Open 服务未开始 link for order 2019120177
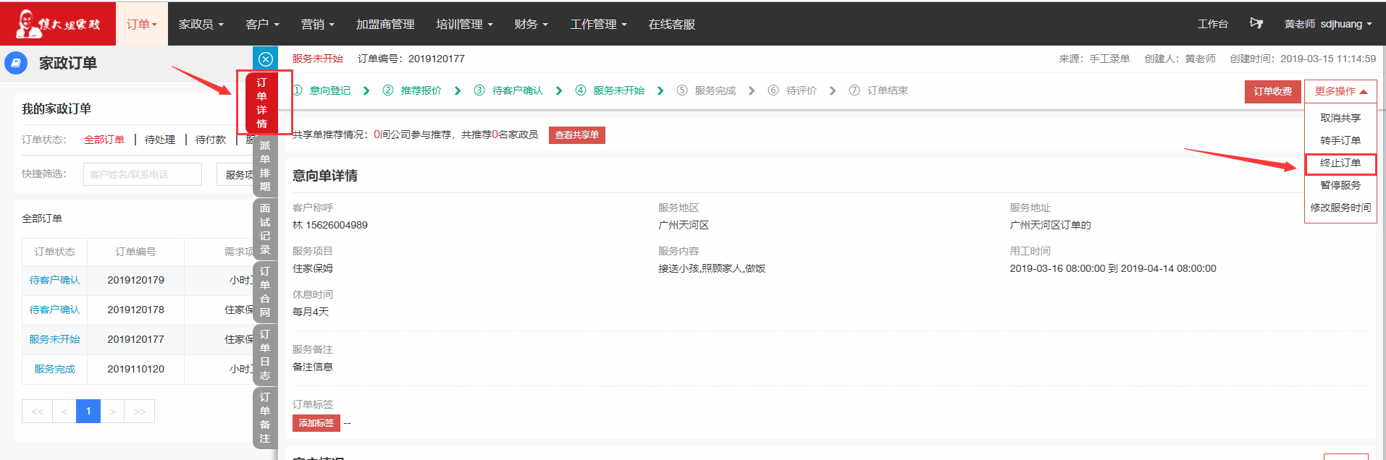1386x460 pixels. point(54,339)
